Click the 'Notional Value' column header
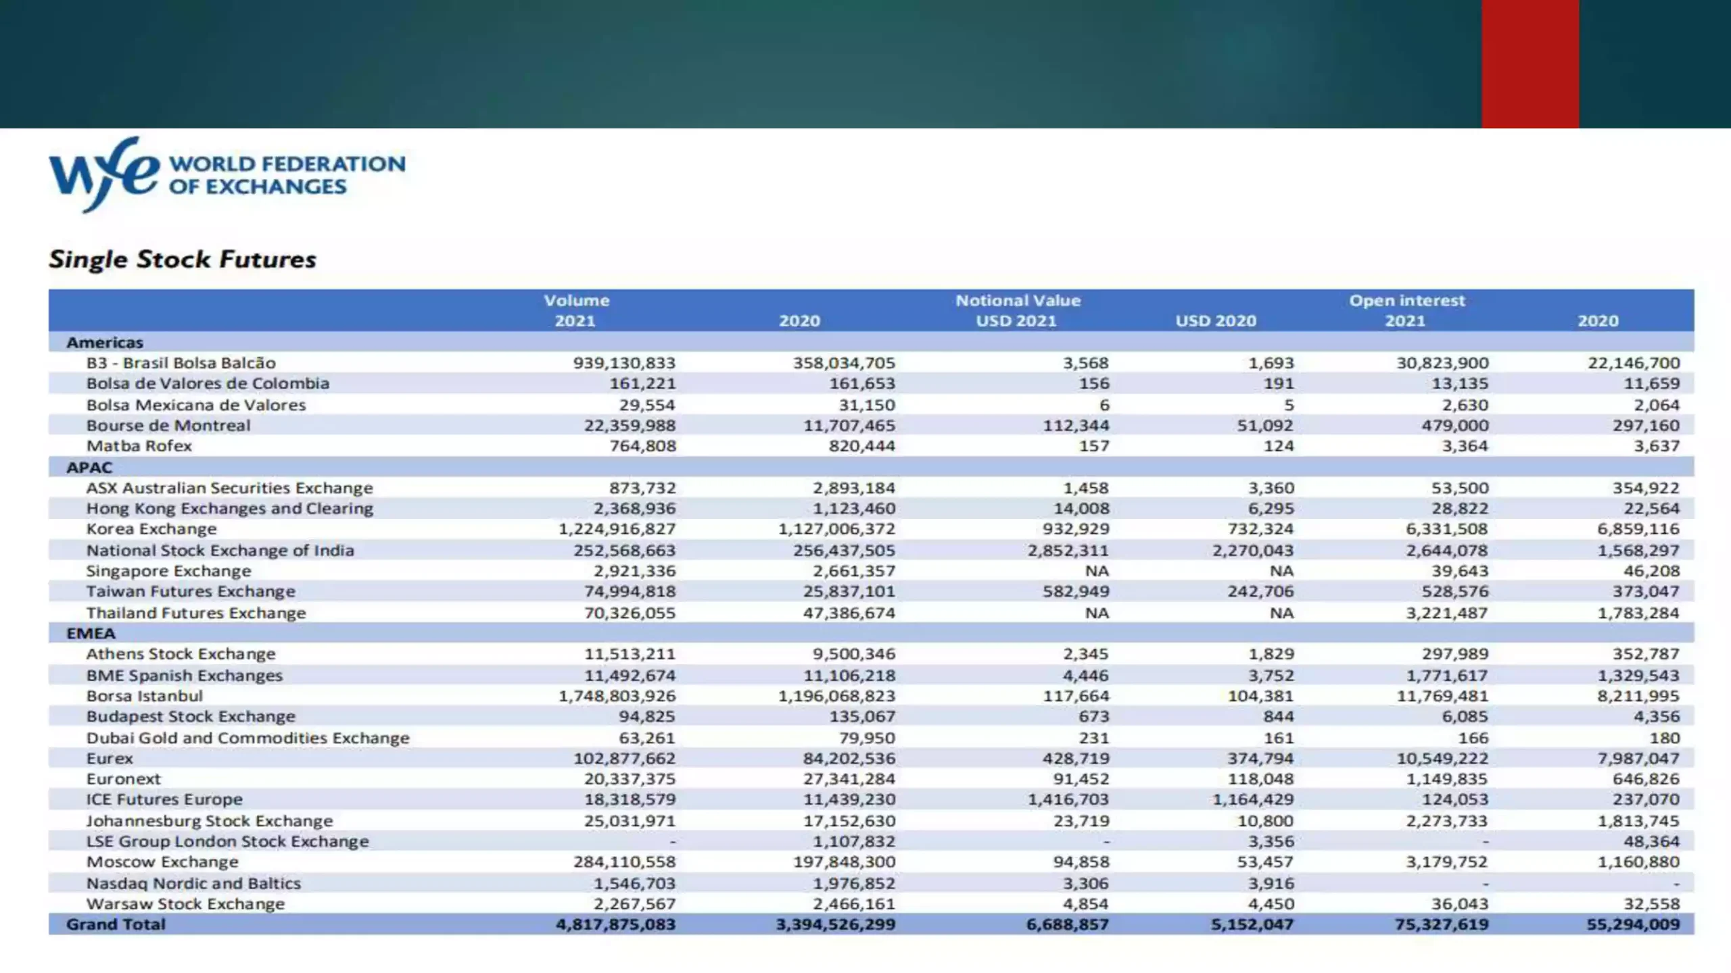This screenshot has width=1731, height=973. [x=1018, y=301]
